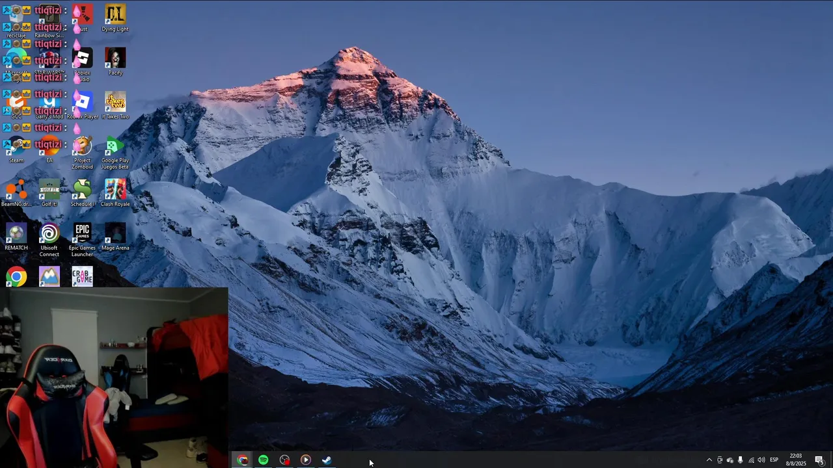
Task: Open Ubisoft Connect from the desktop
Action: (49, 239)
